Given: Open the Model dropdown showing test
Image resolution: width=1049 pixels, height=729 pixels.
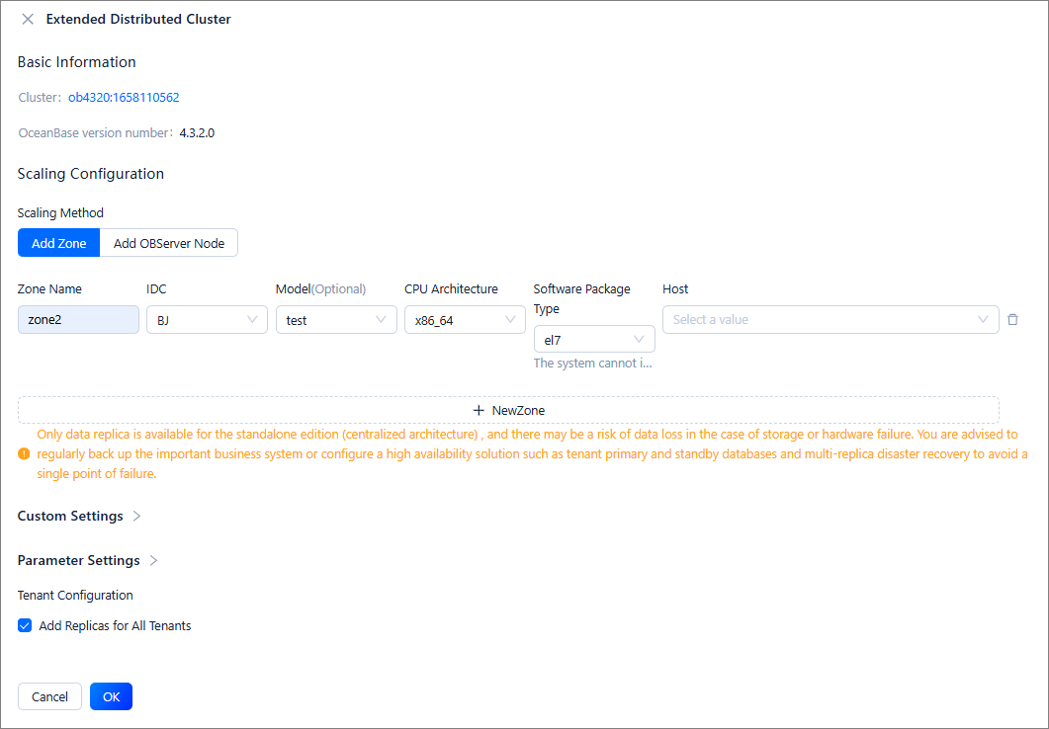Looking at the screenshot, I should pyautogui.click(x=336, y=320).
